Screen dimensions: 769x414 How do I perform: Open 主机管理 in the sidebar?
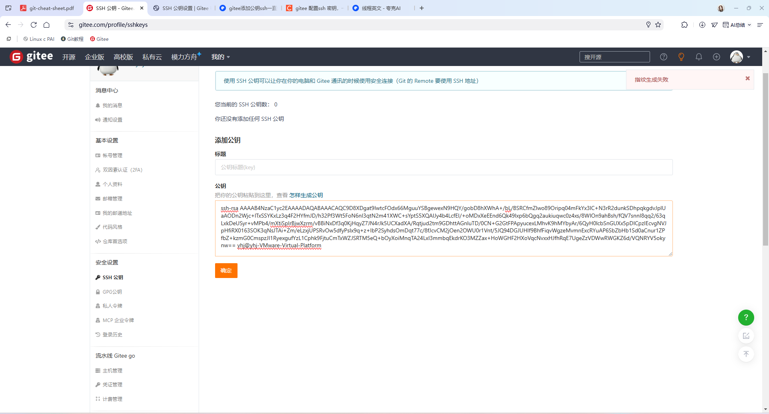(109, 370)
